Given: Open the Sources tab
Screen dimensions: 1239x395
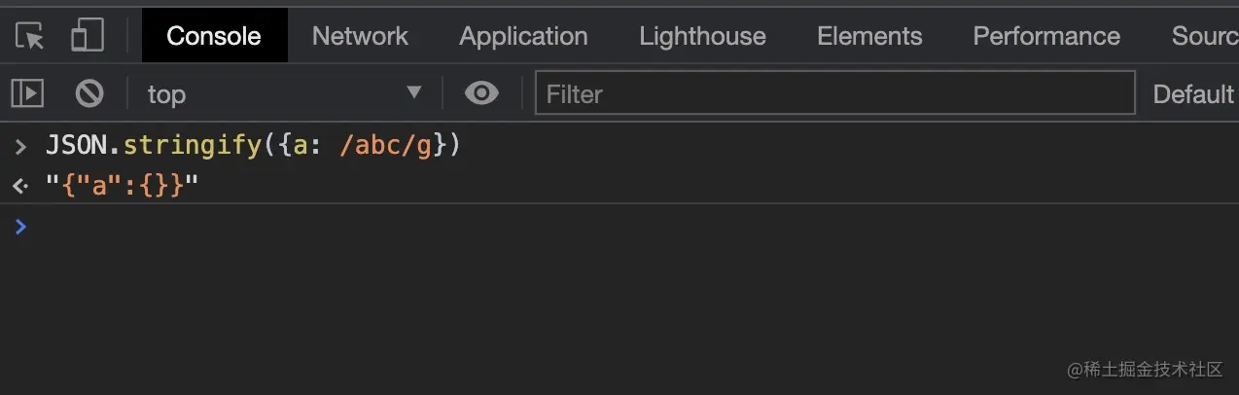Looking at the screenshot, I should click(x=1204, y=36).
